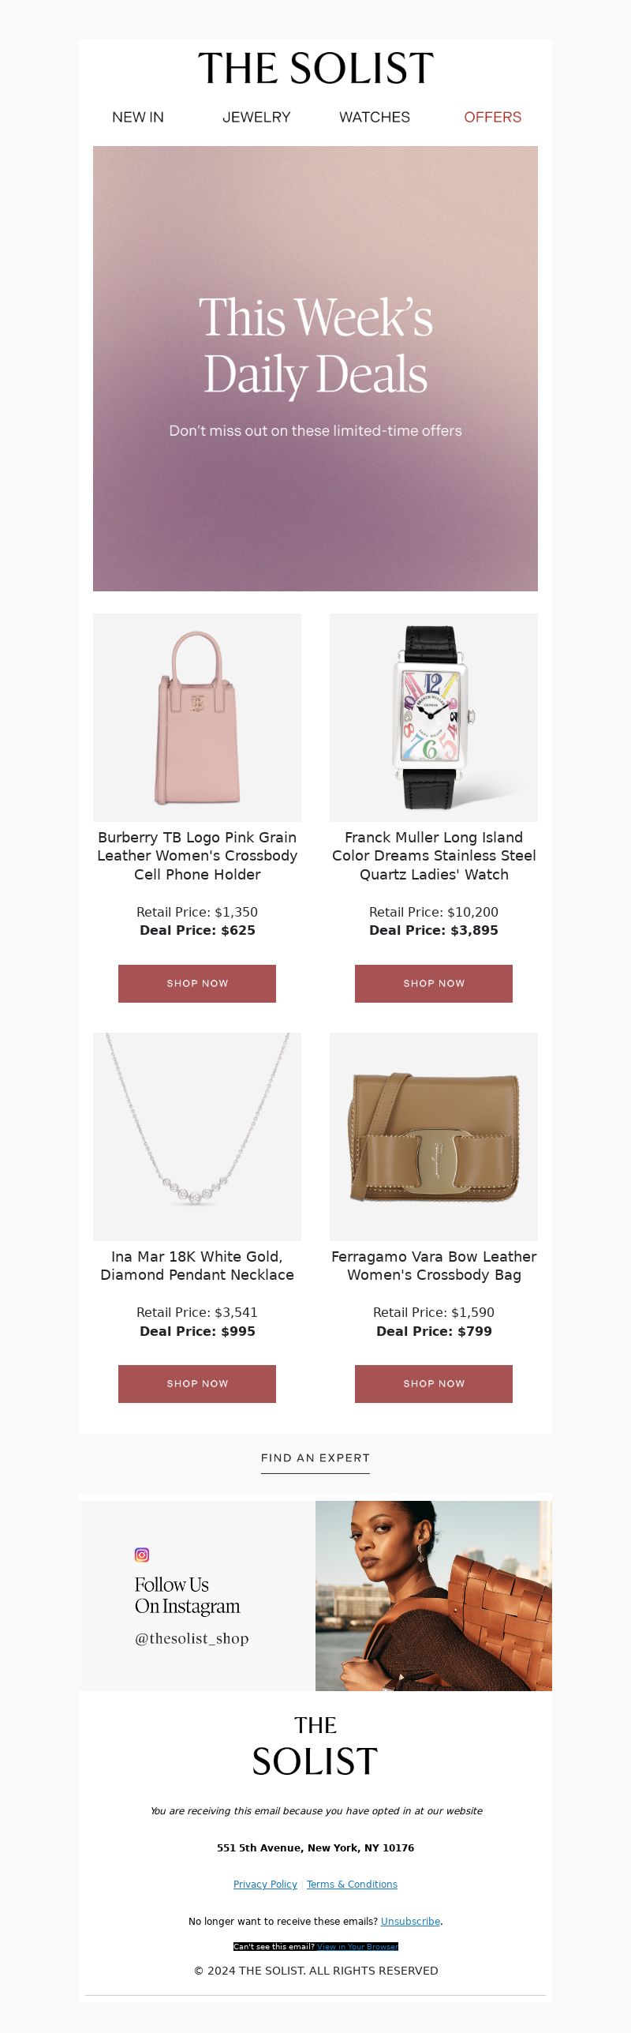This screenshot has width=631, height=2033.
Task: Click the Unsubscribe link
Action: 410,1922
